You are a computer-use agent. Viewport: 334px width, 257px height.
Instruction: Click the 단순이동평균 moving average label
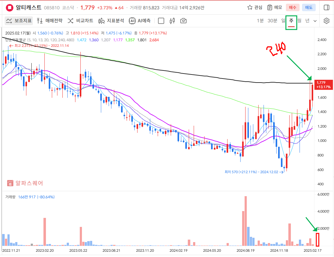pyautogui.click(x=15, y=40)
